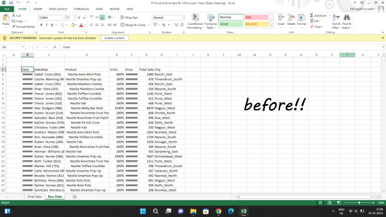The height and width of the screenshot is (217, 386).
Task: Apply the Neutral cell style
Action: [256, 24]
